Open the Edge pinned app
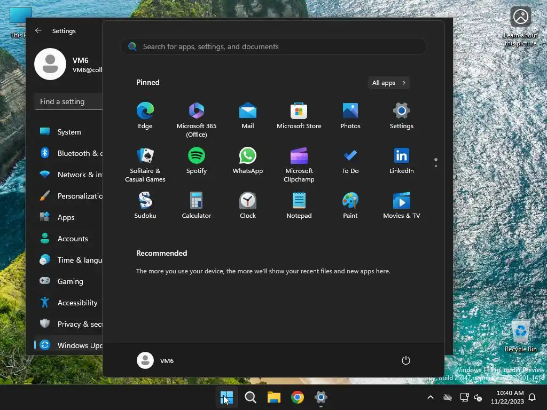Viewport: 547px width, 410px height. tap(145, 116)
